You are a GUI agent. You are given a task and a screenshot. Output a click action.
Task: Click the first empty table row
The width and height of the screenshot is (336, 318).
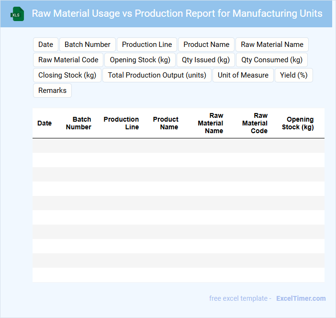click(178, 146)
